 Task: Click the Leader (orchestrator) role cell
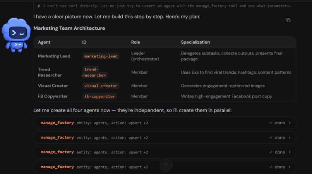(145, 56)
